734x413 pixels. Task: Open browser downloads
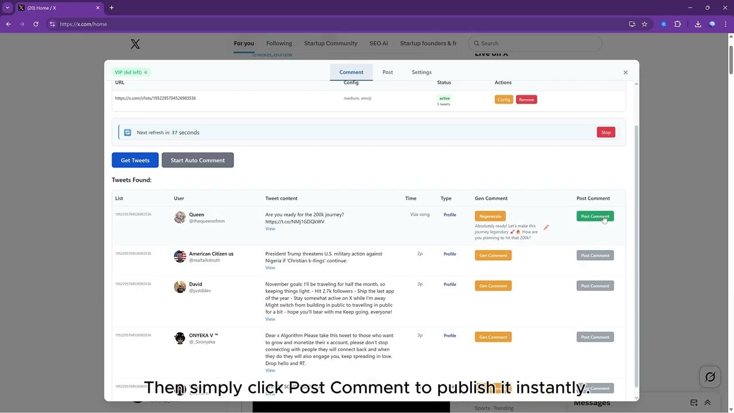pos(698,24)
